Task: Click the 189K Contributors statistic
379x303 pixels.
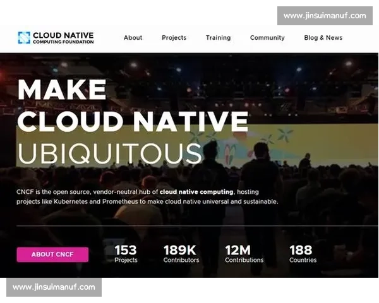Action: 181,254
